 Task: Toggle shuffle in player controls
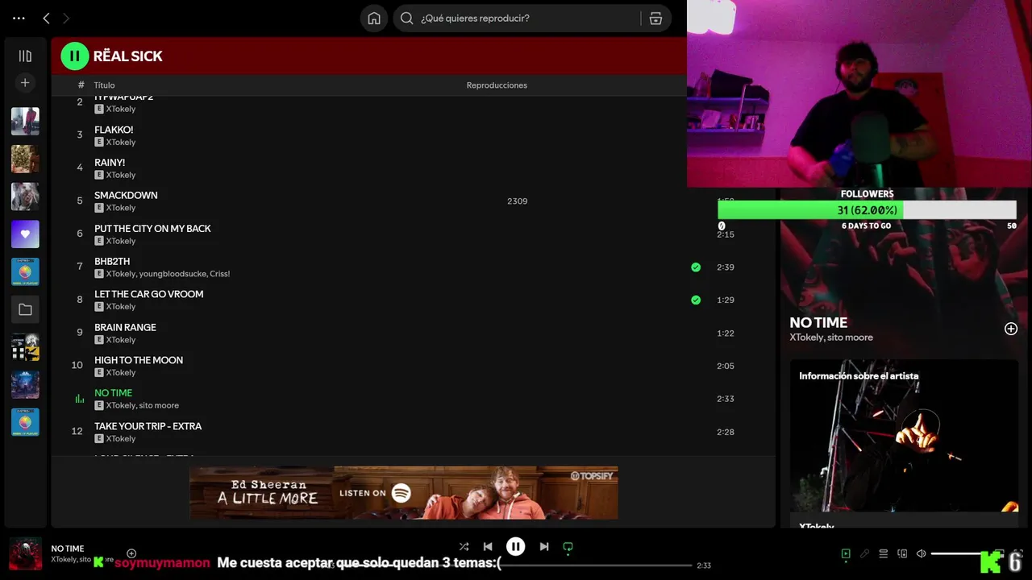click(464, 547)
